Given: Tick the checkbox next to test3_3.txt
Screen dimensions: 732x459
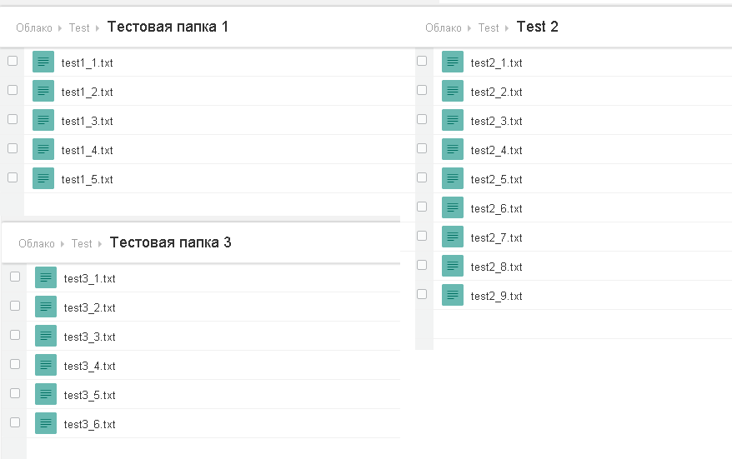Looking at the screenshot, I should [15, 335].
